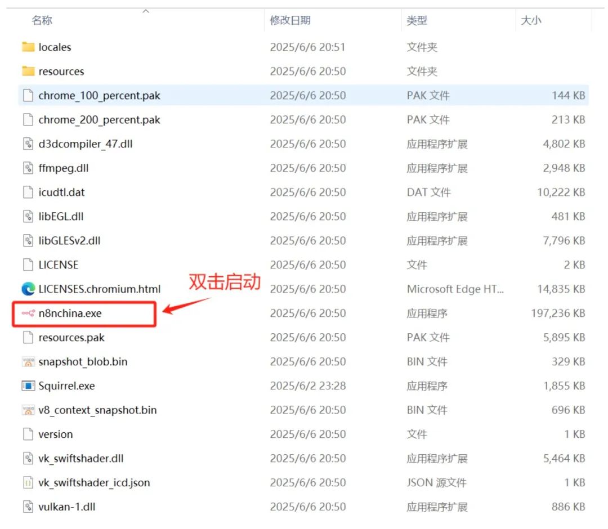Viewport: 608px width, 529px height.
Task: Click the Edge icon of LICENSES.chromium.html
Action: [x=28, y=289]
